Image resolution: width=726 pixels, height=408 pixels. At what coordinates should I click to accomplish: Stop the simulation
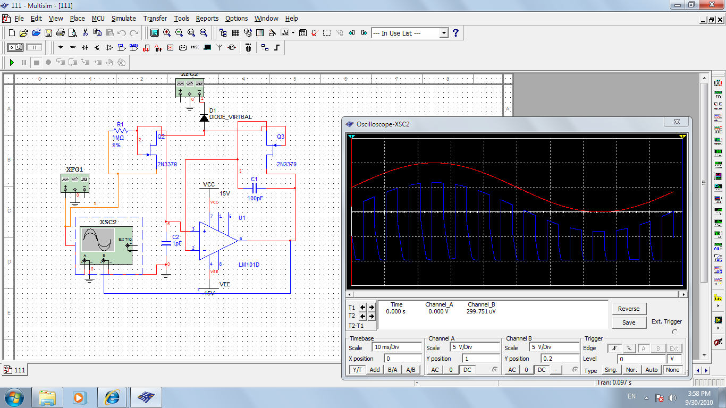coord(36,62)
